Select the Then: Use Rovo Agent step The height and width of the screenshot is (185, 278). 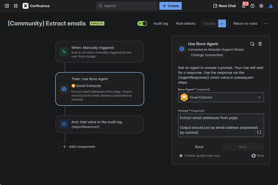(x=100, y=89)
